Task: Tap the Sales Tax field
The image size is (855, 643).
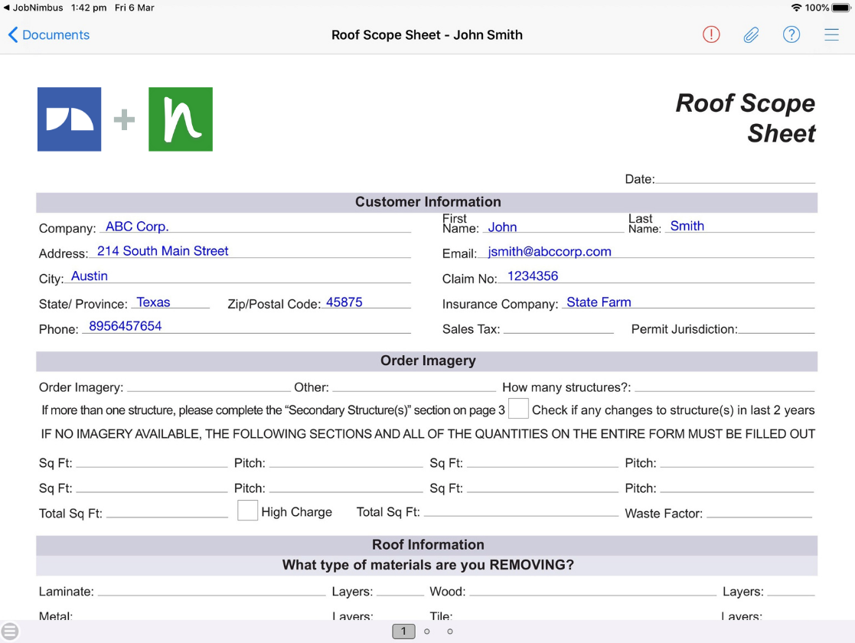Action: click(x=558, y=327)
